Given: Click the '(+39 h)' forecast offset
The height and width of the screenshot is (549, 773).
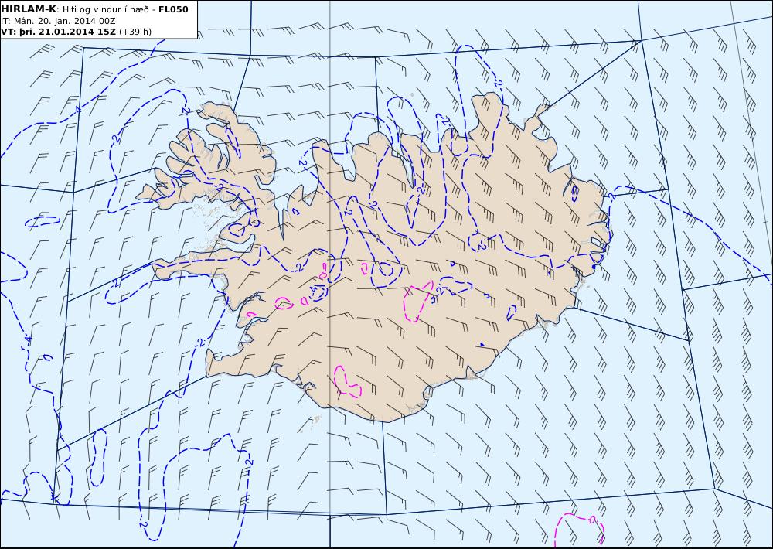Looking at the screenshot, I should (x=135, y=32).
